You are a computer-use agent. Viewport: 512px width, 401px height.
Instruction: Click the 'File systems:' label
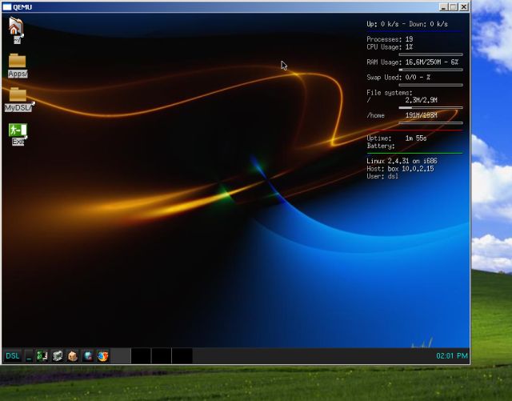(x=390, y=93)
